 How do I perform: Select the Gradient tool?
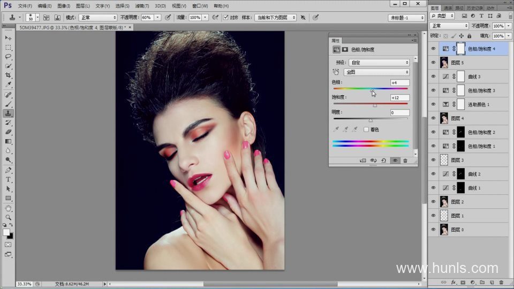8,141
